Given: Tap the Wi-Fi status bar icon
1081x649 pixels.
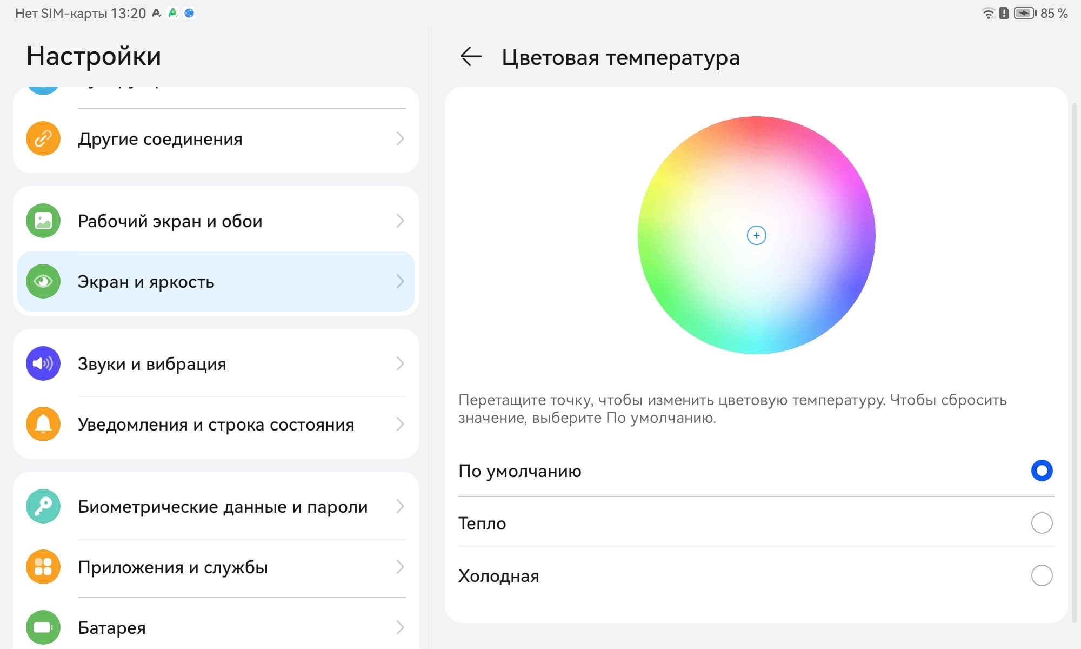Looking at the screenshot, I should pos(988,13).
